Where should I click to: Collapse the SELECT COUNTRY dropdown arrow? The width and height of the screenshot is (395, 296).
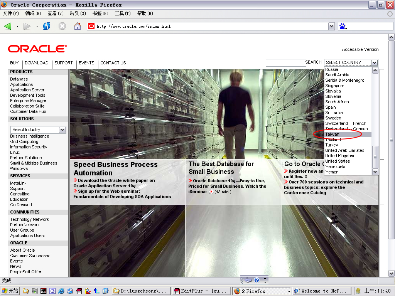pyautogui.click(x=374, y=63)
